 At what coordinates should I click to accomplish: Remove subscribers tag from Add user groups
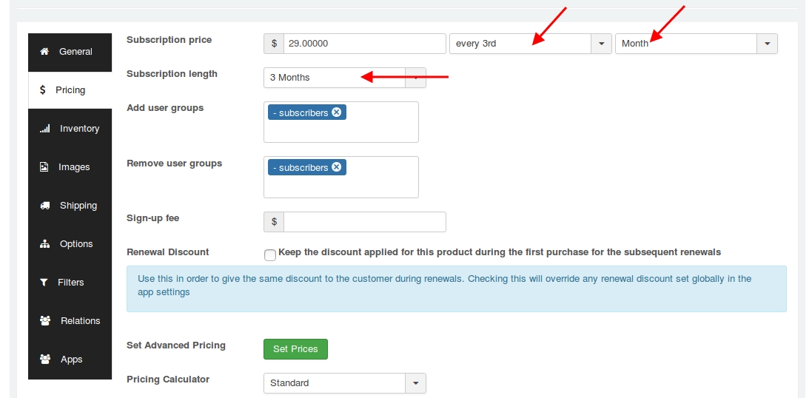coord(337,112)
